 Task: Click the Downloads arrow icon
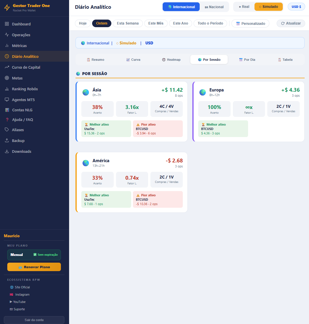tap(7, 151)
